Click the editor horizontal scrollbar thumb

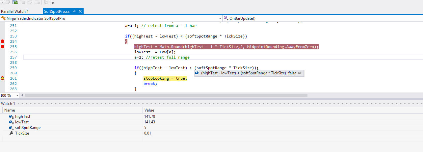166,95
